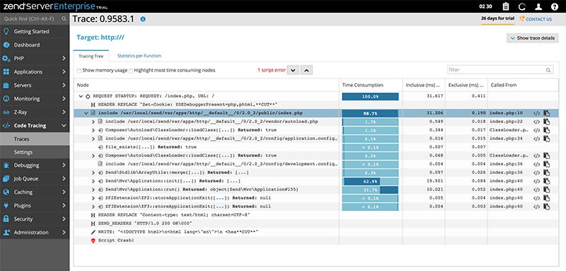The image size is (566, 271).
Task: Click the info icon next to Trace title
Action: (143, 19)
